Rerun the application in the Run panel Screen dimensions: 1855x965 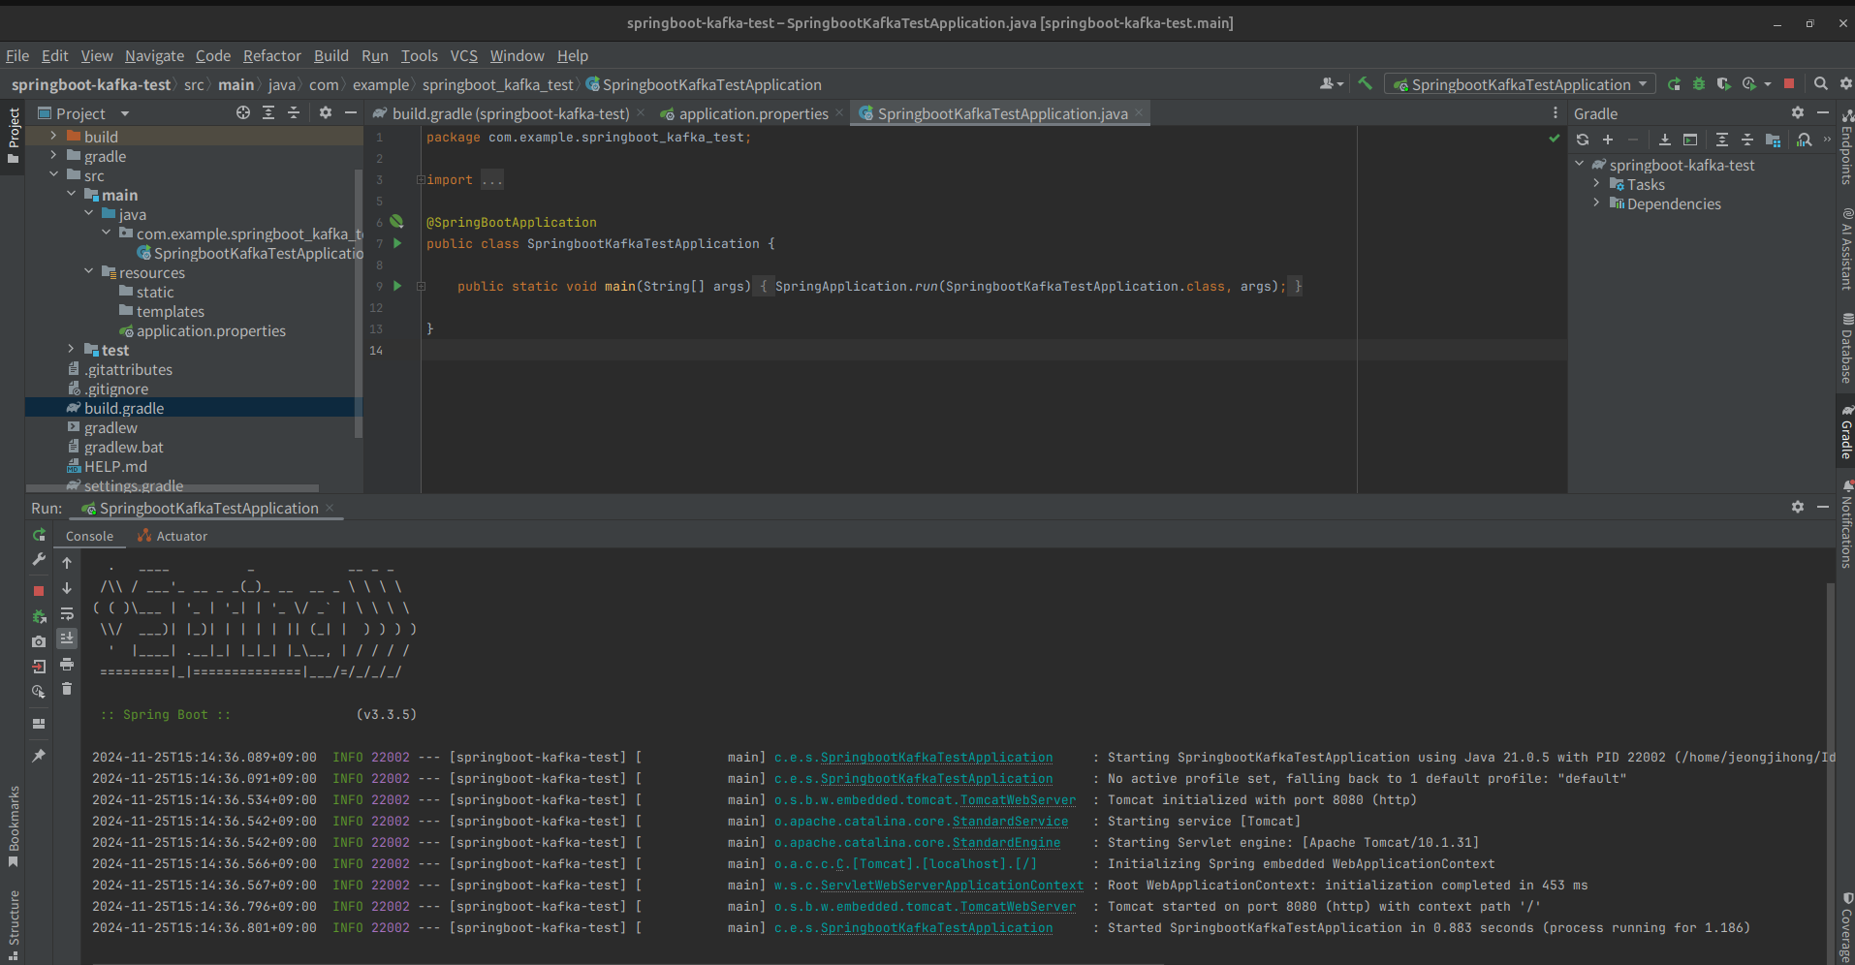pyautogui.click(x=39, y=535)
